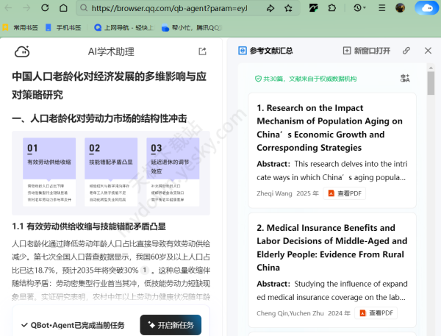This screenshot has width=441, height=336.
Task: Open the 手机书签 bookmarks folder
Action: [64, 27]
